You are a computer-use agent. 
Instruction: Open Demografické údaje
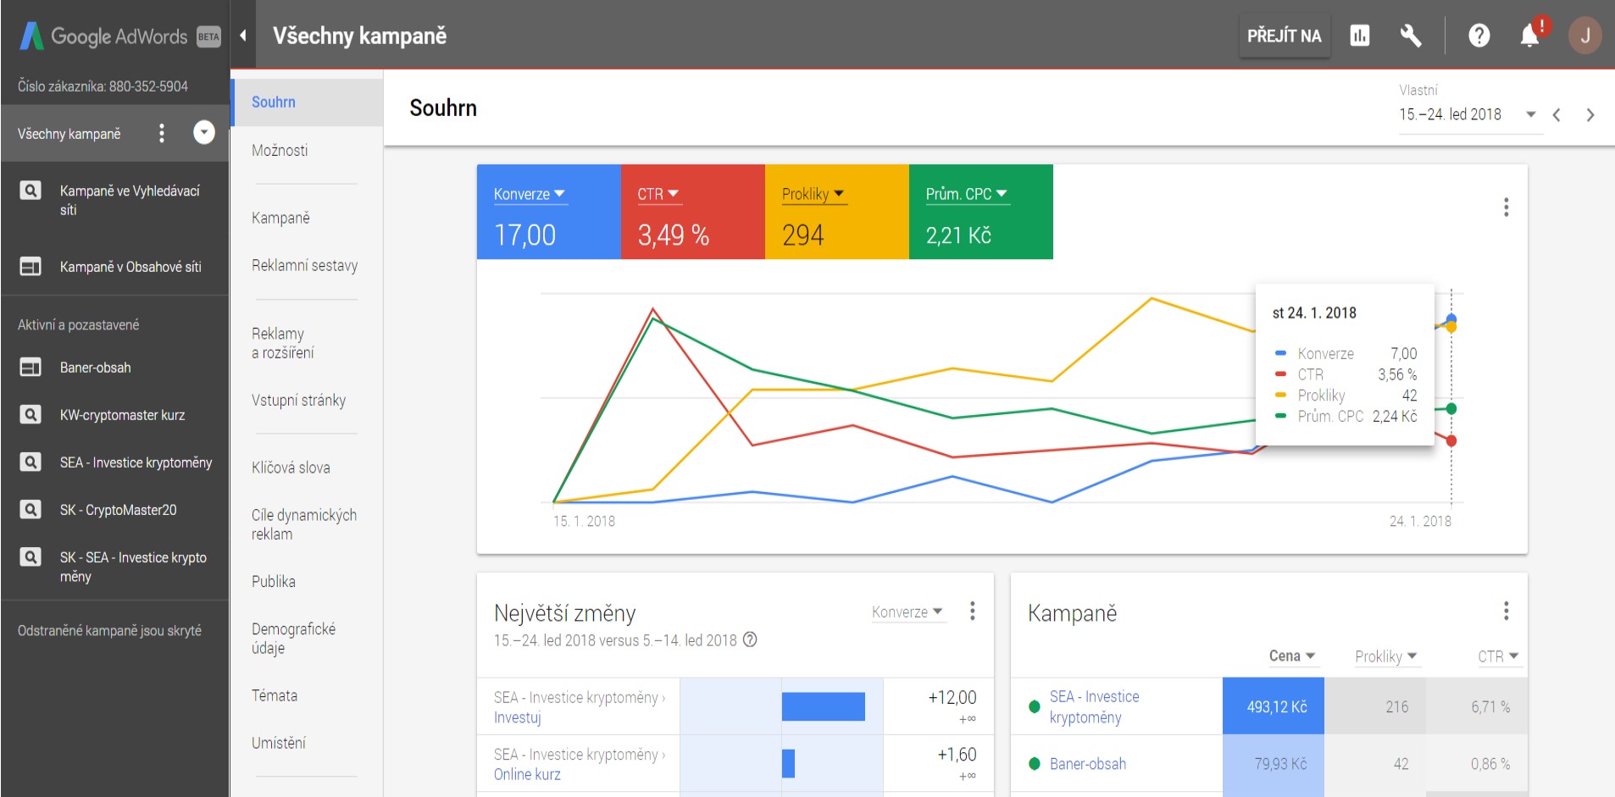coord(293,639)
